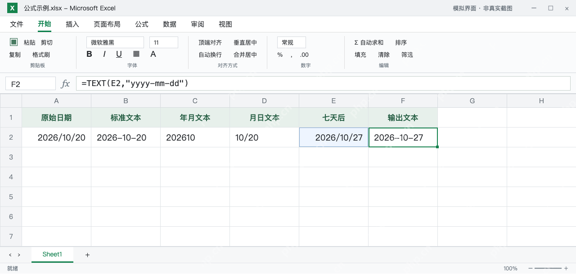The height and width of the screenshot is (274, 576).
Task: Select cell D2 containing 10/20
Action: pos(264,137)
